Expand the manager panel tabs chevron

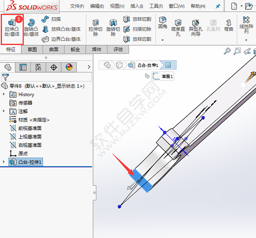coord(89,67)
